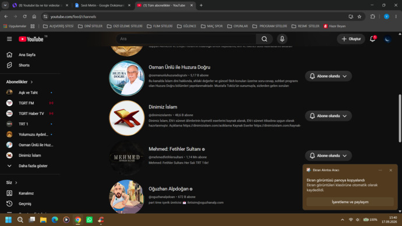Click İşaretleme ve paylaşım in notification

pos(350,202)
